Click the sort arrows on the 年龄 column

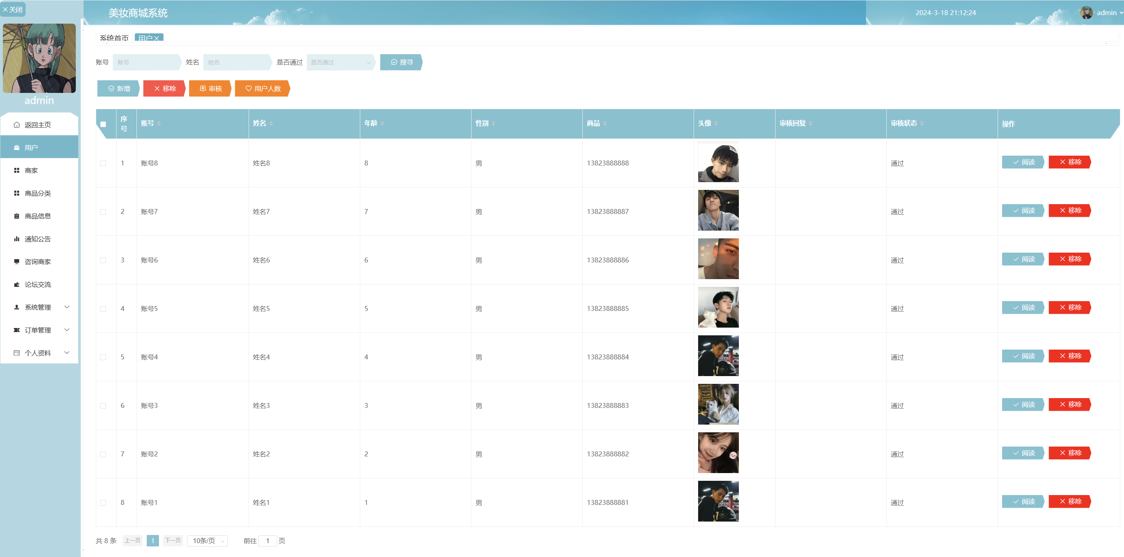[382, 124]
